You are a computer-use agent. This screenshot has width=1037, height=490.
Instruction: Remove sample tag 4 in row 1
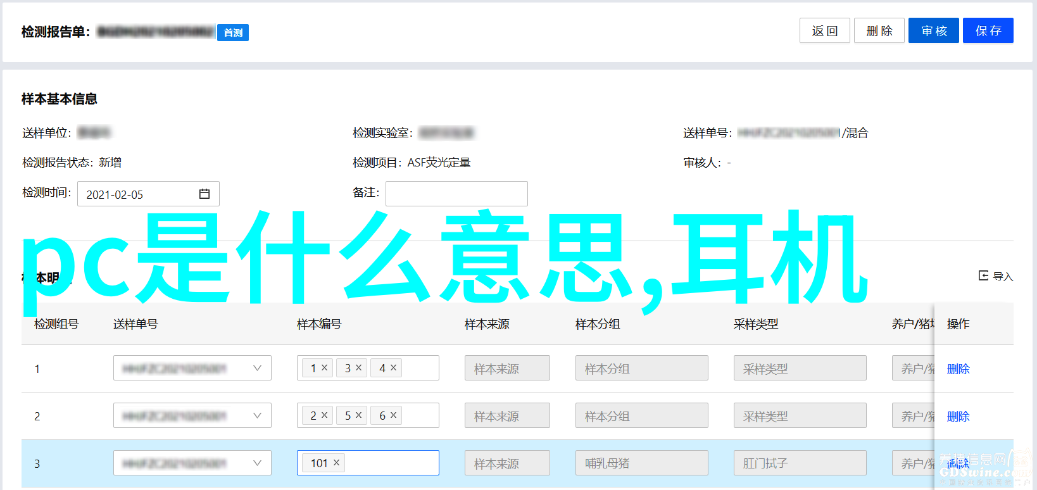click(393, 368)
